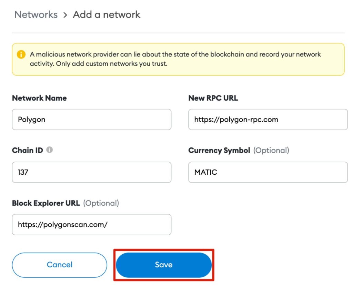
Task: Click the Network Name label
Action: (39, 98)
